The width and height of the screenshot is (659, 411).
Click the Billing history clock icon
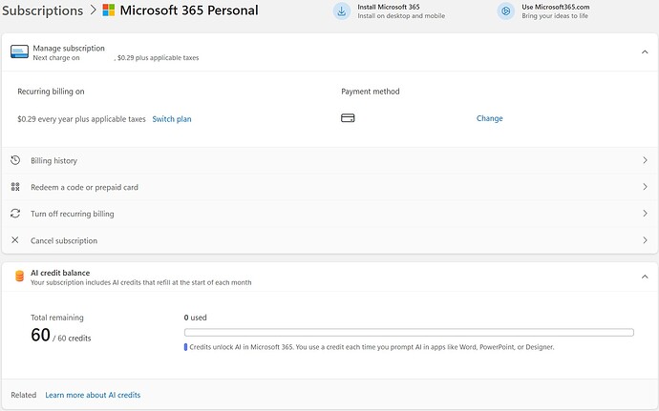pyautogui.click(x=15, y=160)
